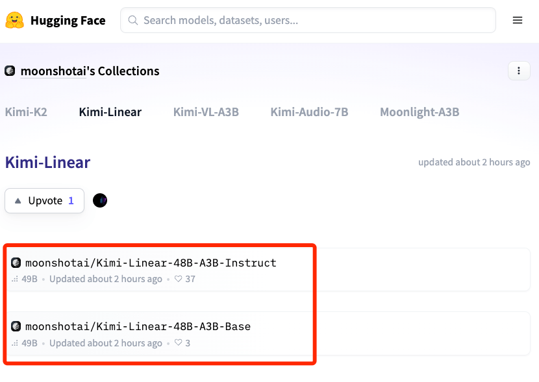Upvote the Kimi-Linear collection
Viewport: 539px width, 382px height.
point(44,200)
